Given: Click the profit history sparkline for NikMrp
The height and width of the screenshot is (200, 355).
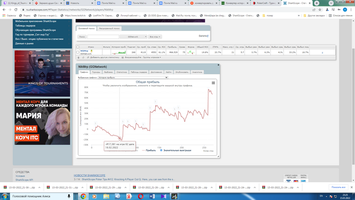Looking at the screenshot, I should [x=119, y=52].
